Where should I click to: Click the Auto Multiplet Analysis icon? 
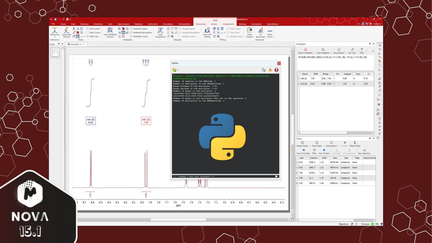point(110,30)
